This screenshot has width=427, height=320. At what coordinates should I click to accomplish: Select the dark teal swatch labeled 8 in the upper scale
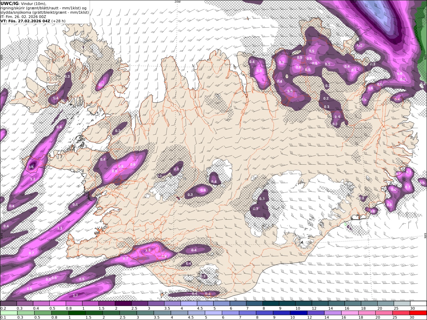pos(271,304)
